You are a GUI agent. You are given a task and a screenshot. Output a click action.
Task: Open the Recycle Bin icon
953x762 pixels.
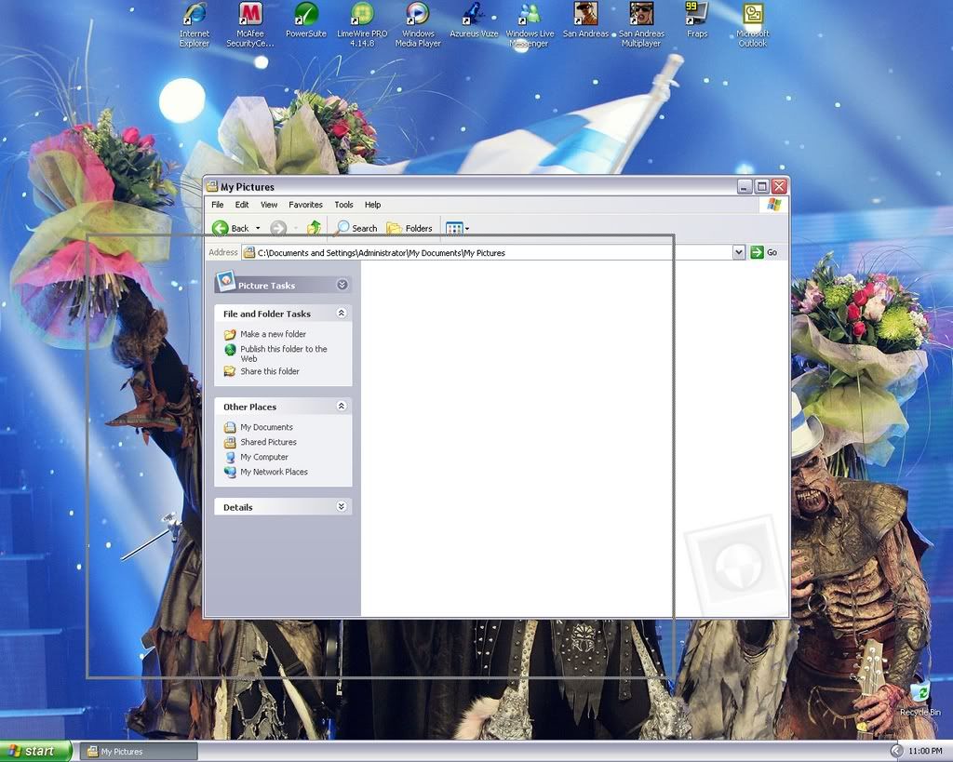click(919, 693)
